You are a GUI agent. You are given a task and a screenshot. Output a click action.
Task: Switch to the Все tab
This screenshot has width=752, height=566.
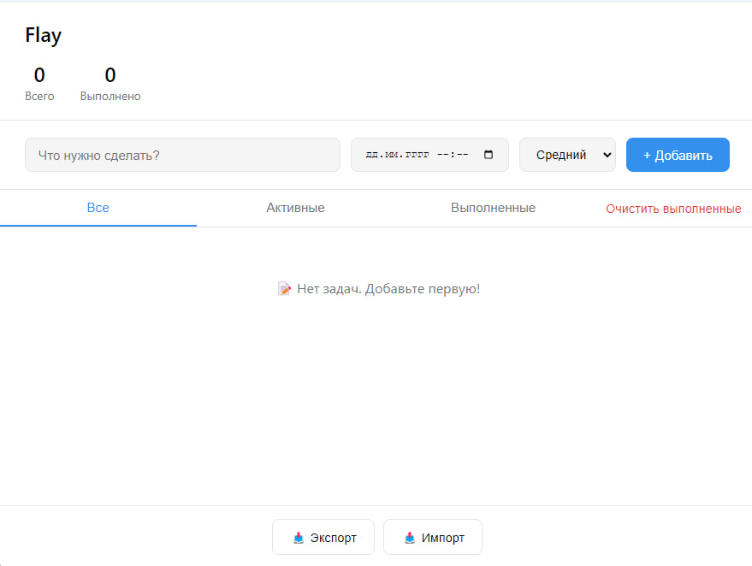point(98,208)
